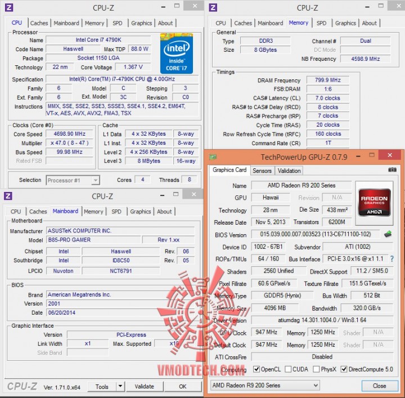Viewport: 405px width, 398px height.
Task: Click the Tools button
Action: coord(102,386)
